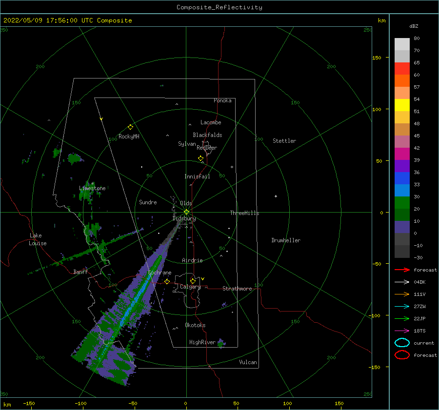Click the yellow radar-site diamond at Olds

pyautogui.click(x=186, y=212)
